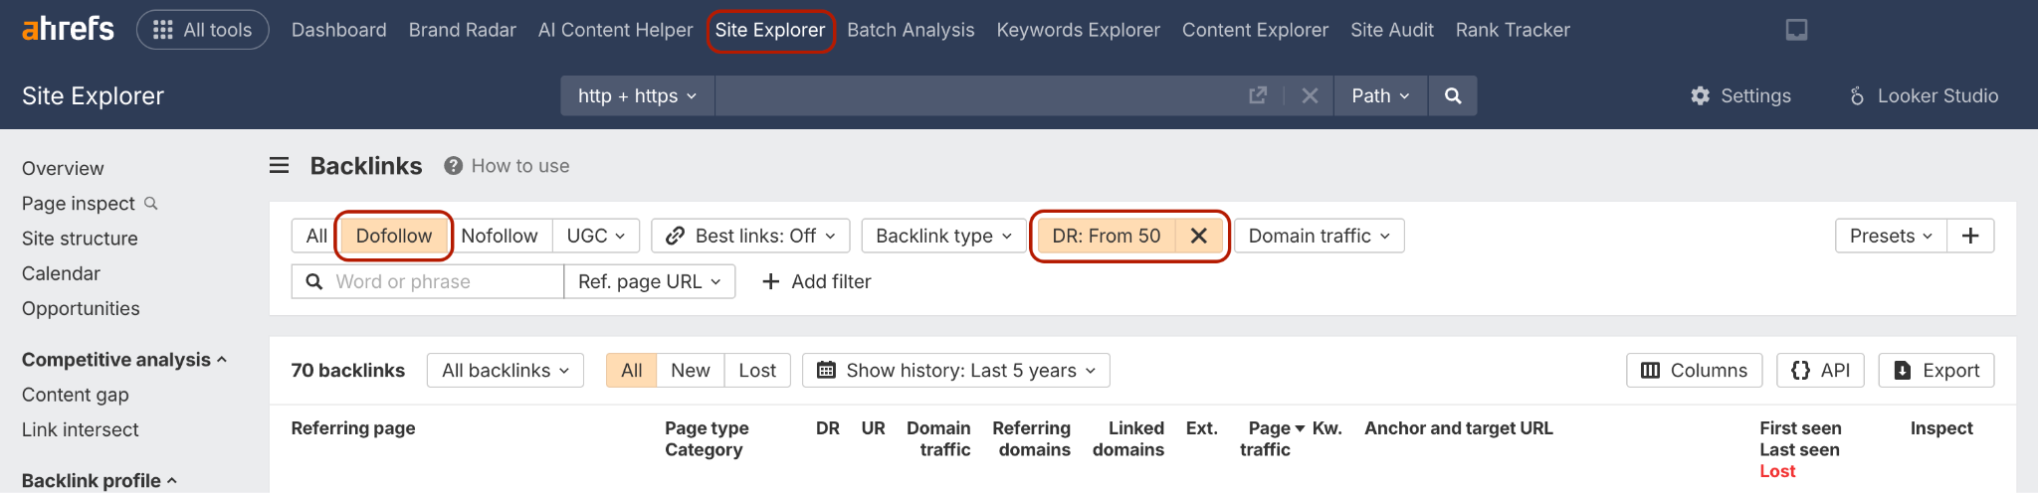The image size is (2038, 493).
Task: Open the http + https protocol dropdown
Action: [637, 95]
